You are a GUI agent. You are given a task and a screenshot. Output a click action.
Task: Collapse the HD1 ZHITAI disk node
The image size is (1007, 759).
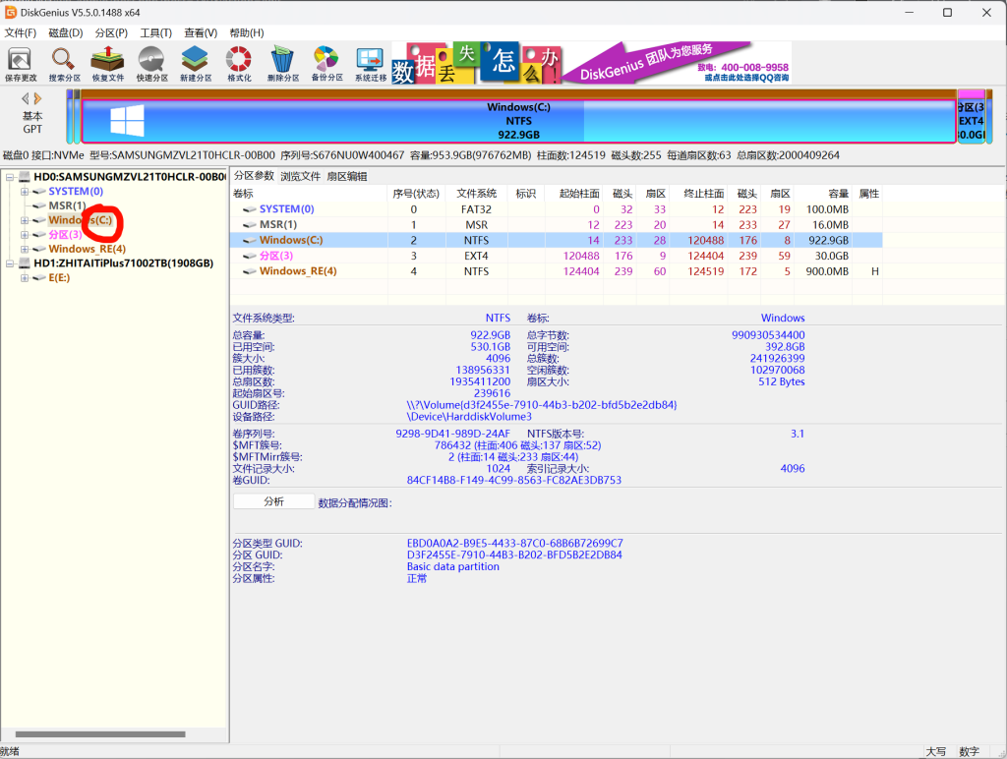pyautogui.click(x=10, y=263)
